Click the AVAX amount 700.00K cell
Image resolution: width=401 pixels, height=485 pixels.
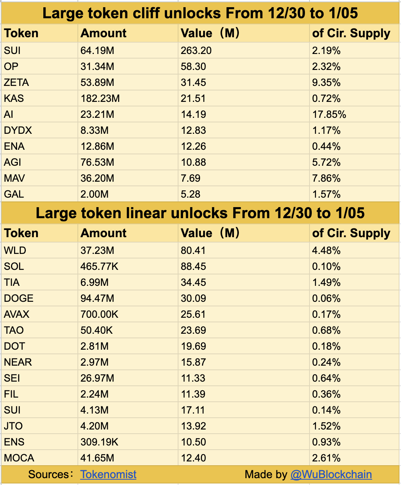tap(99, 314)
